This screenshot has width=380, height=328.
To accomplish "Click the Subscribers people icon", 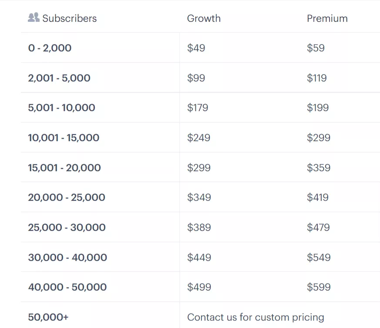I will [34, 17].
